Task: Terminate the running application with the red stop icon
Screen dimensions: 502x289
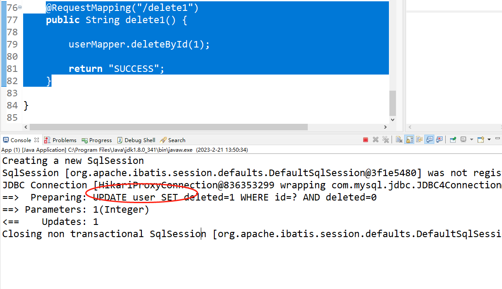Action: (365, 139)
